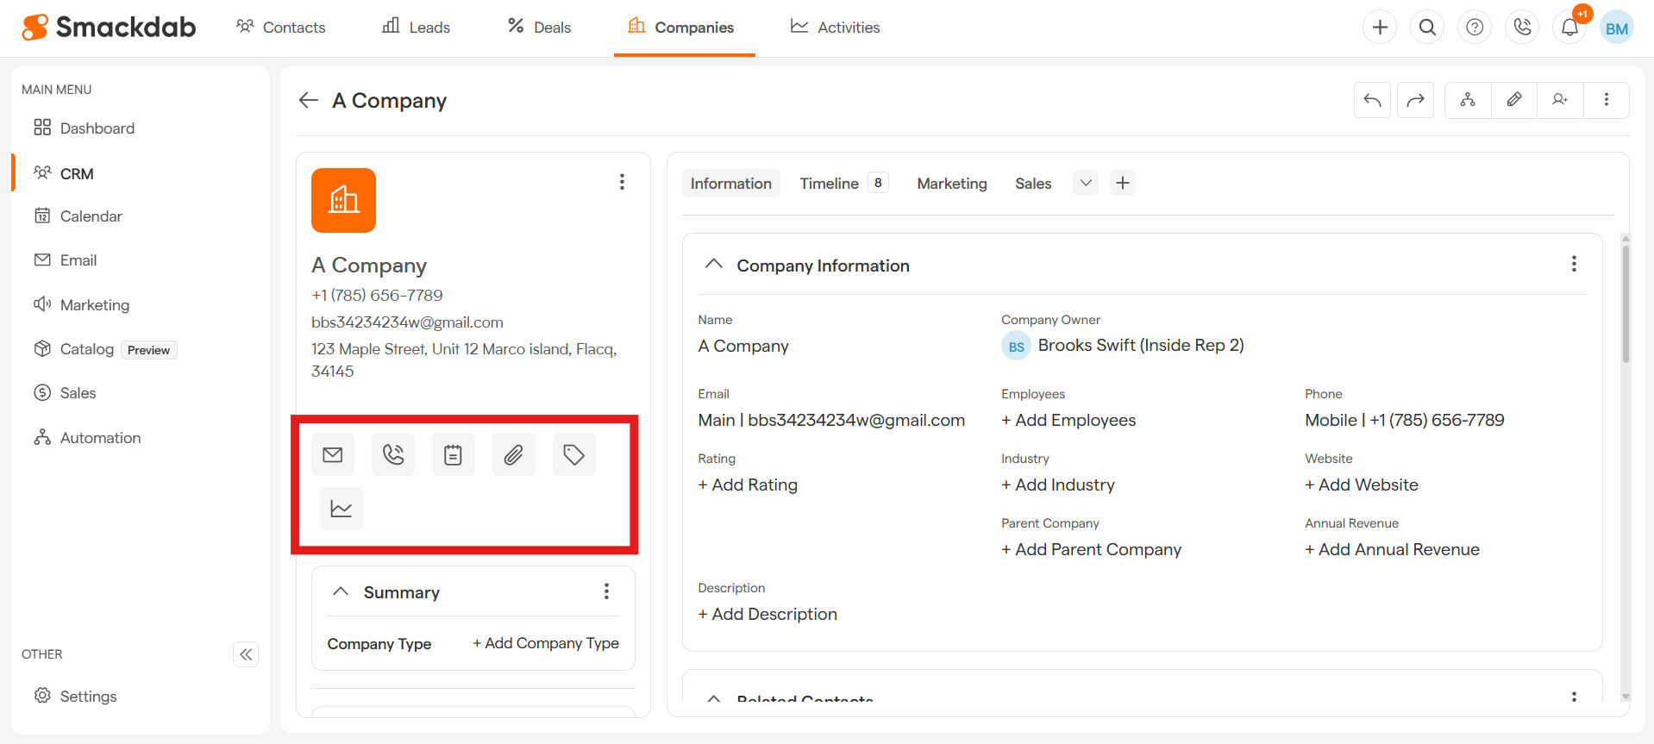Click the tag icon in company card
Viewport: 1654px width, 744px height.
[574, 454]
